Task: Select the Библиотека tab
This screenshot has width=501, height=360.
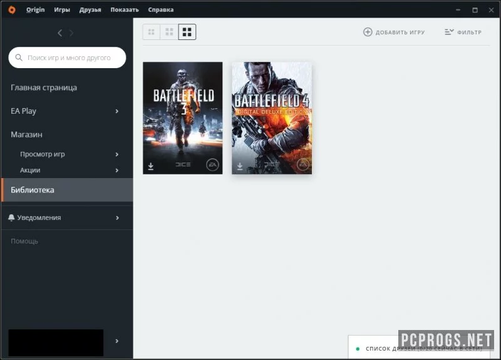Action: click(67, 190)
